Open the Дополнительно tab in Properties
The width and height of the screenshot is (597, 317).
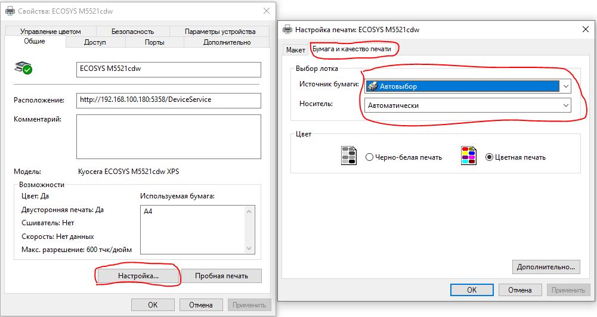227,42
